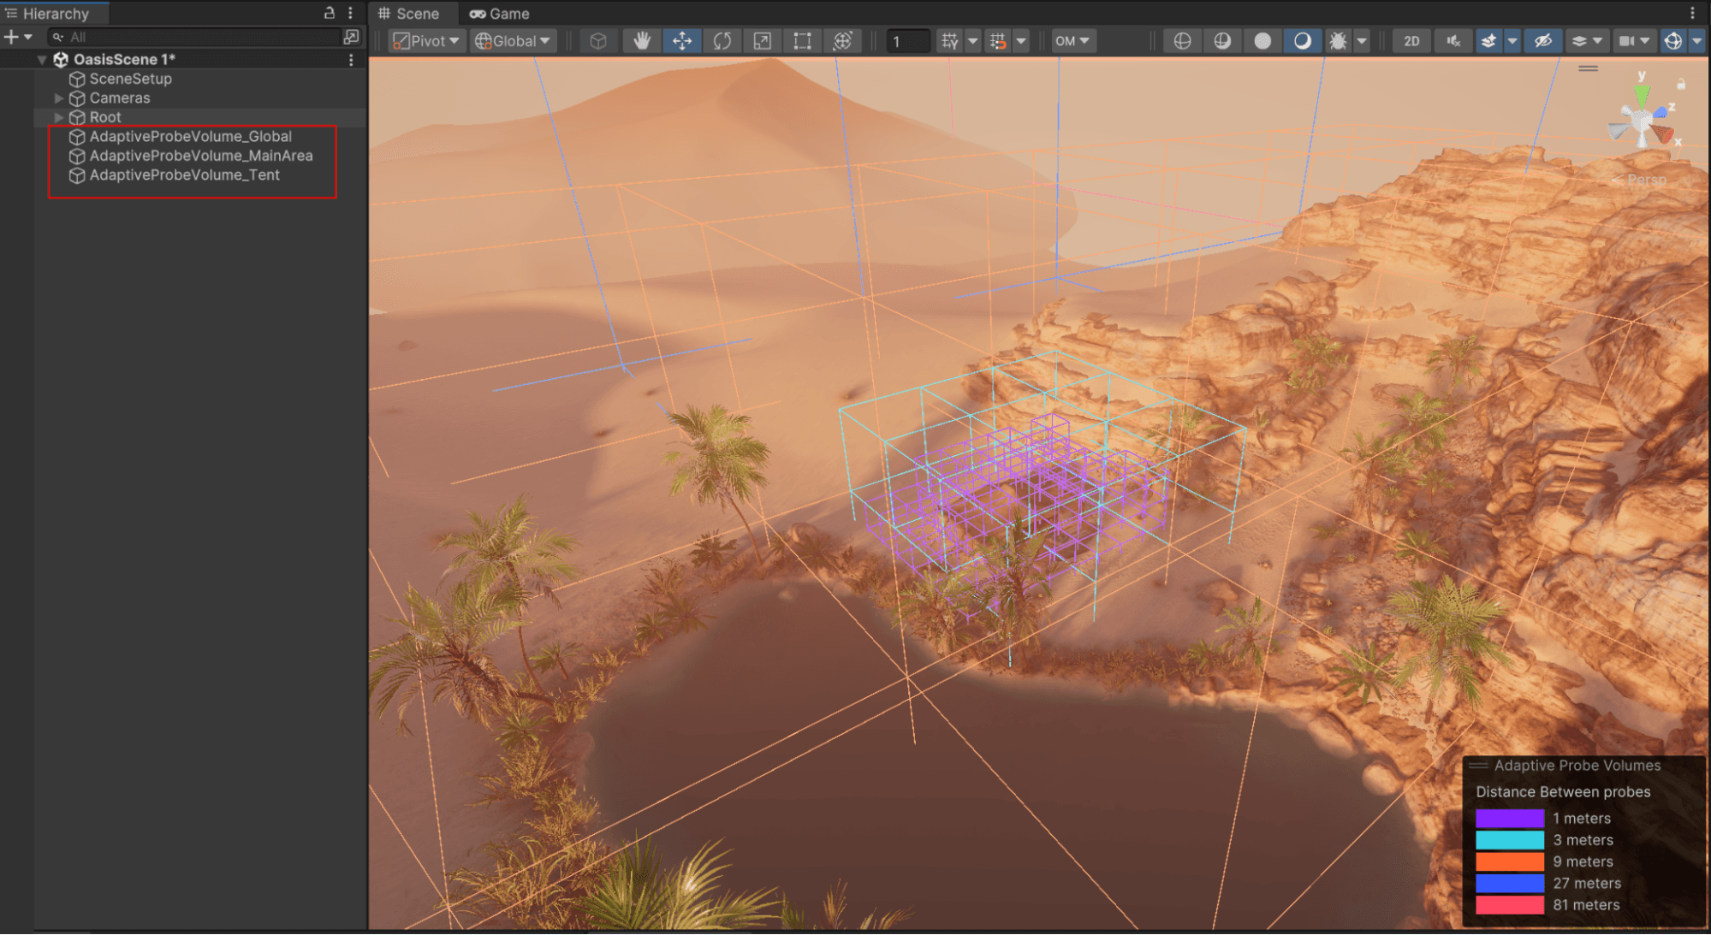Viewport: 1711px width, 935px height.
Task: Select the combined Transform tool
Action: (x=842, y=41)
